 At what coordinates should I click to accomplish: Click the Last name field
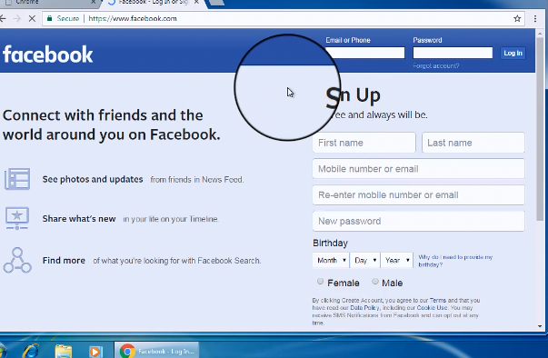(473, 143)
